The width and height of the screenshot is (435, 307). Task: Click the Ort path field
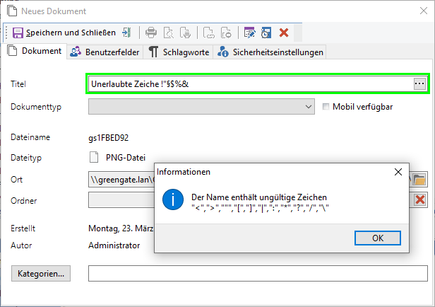(121, 180)
